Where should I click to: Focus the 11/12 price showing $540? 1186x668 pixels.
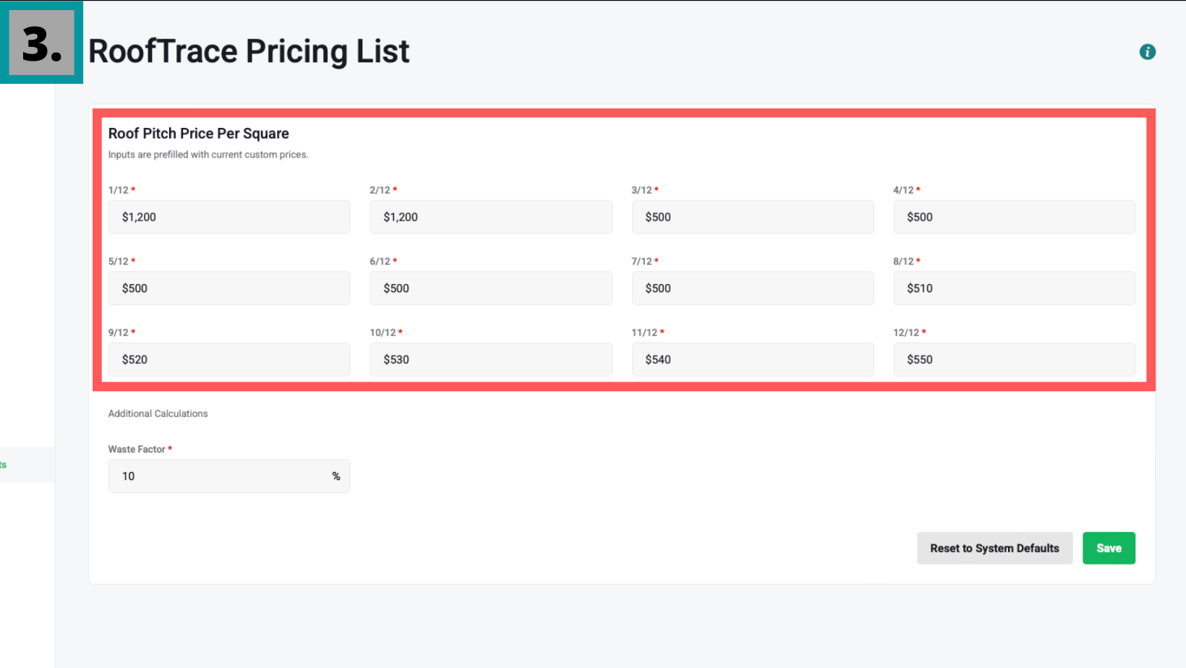click(752, 359)
